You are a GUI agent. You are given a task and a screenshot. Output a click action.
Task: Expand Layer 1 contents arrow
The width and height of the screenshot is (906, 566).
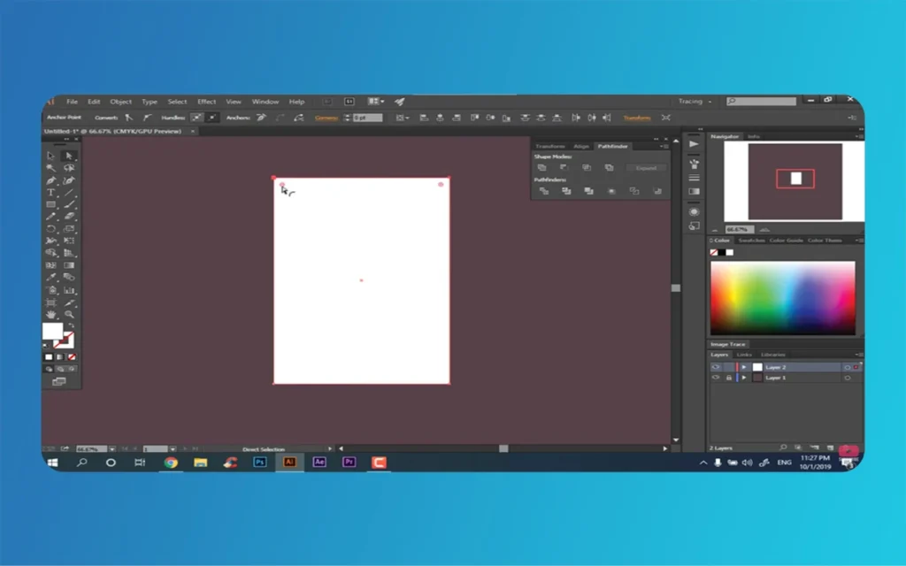[744, 378]
